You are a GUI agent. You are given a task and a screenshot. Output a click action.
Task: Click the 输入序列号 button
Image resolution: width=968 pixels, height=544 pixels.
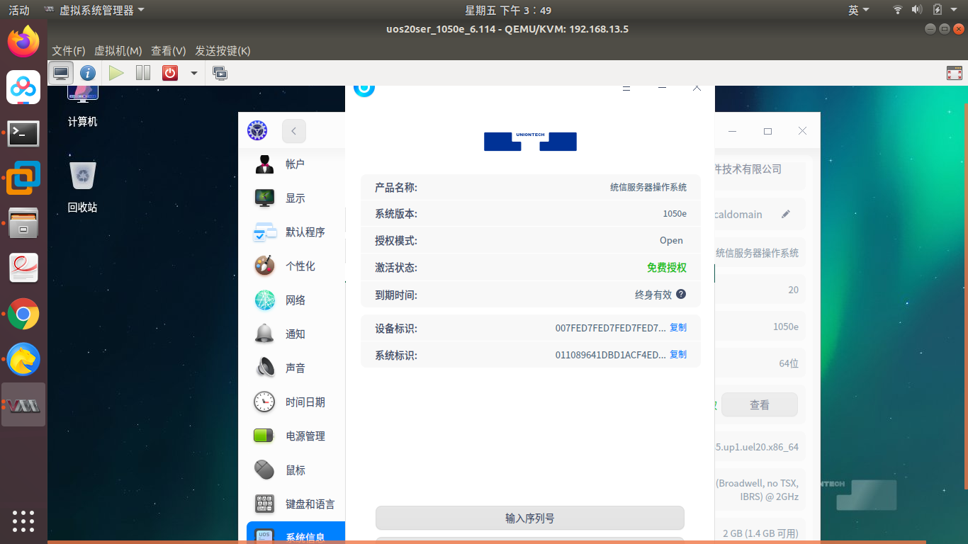click(530, 518)
